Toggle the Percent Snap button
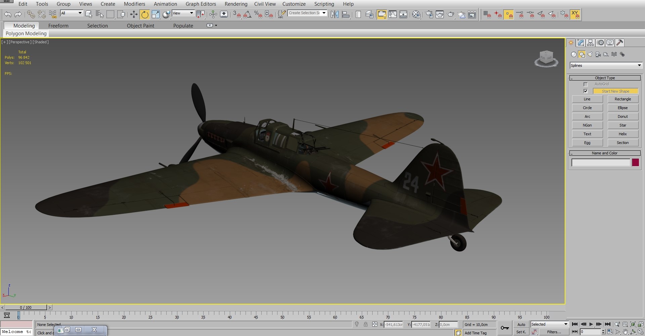 point(258,14)
